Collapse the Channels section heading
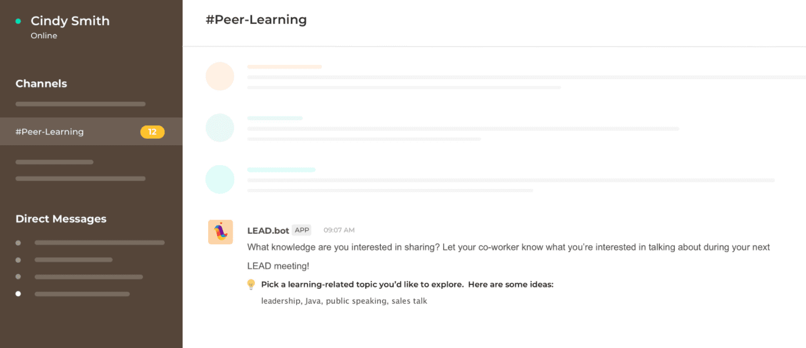The height and width of the screenshot is (348, 806). [41, 84]
